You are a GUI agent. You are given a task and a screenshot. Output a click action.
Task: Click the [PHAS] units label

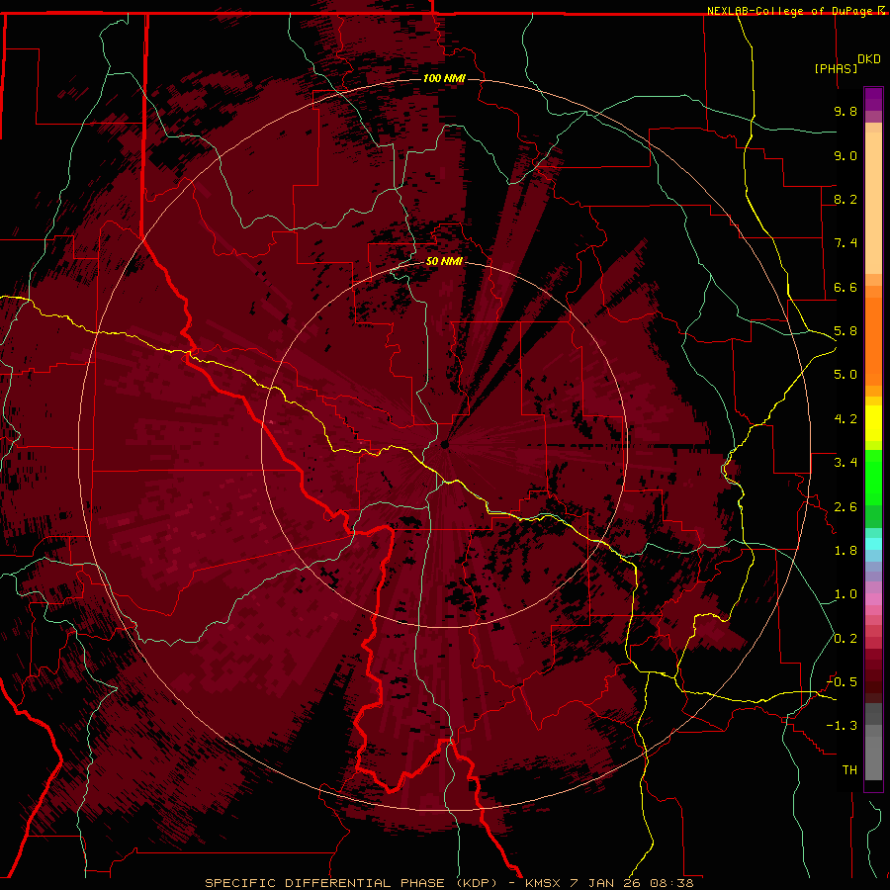(836, 68)
